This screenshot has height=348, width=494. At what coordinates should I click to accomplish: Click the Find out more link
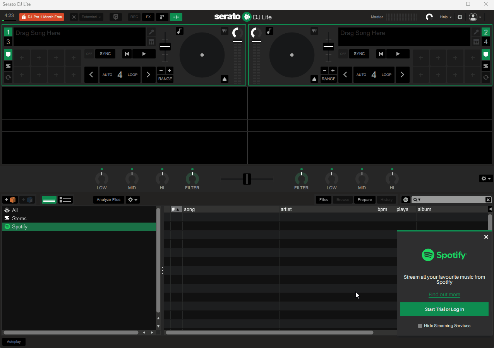(x=444, y=295)
